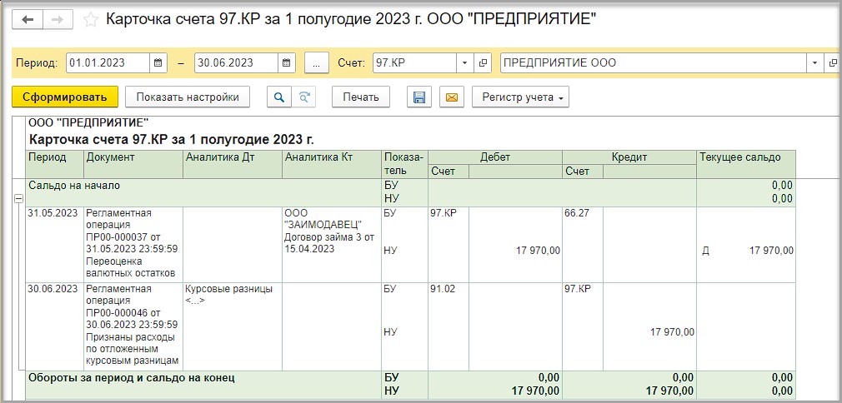Click the date cell 30.06.2023
This screenshot has height=403, width=842.
click(55, 326)
